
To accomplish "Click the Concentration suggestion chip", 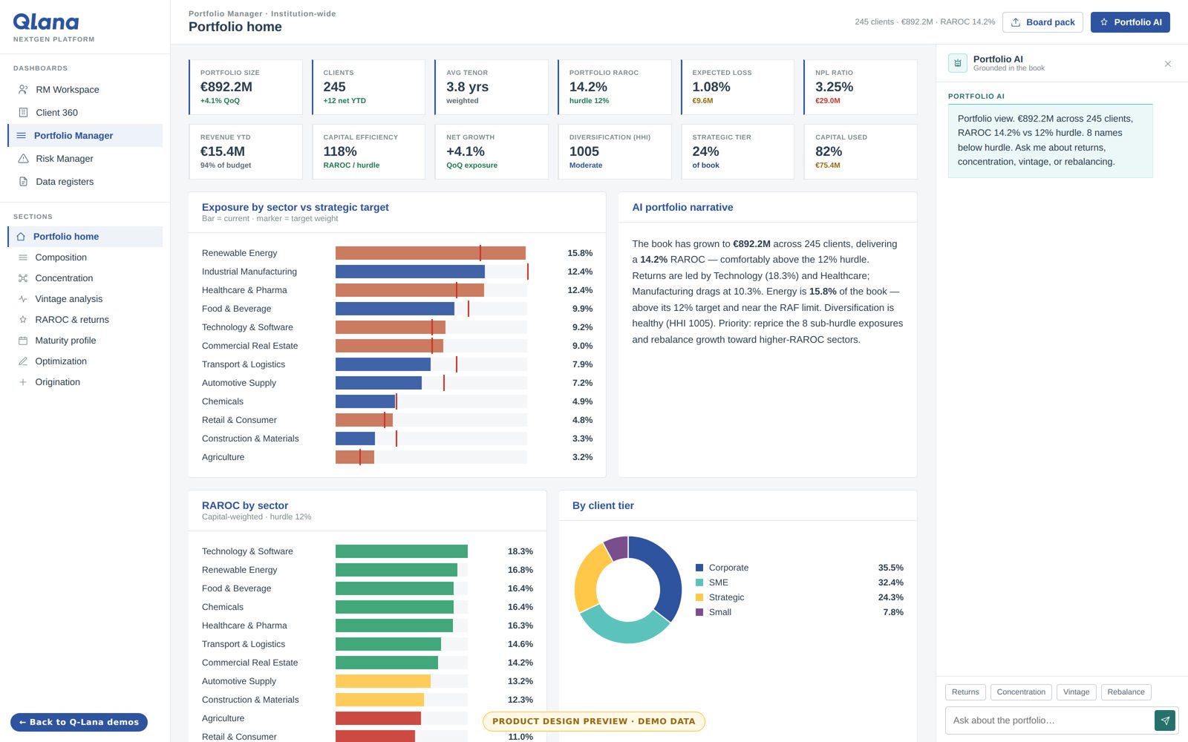I will [1021, 692].
